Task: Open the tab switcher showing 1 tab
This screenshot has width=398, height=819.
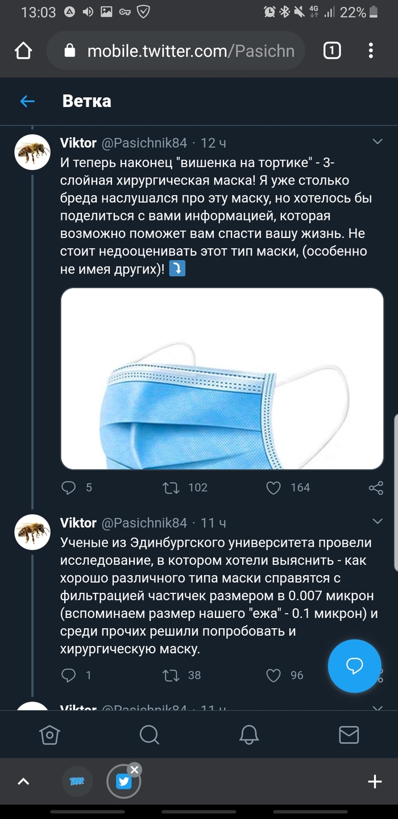Action: [332, 51]
